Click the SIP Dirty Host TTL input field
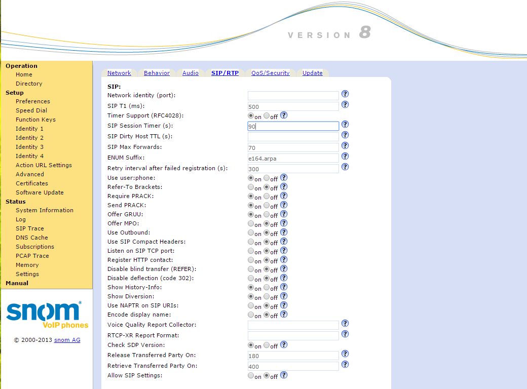Viewport: 527px width, 389px height. [x=293, y=137]
